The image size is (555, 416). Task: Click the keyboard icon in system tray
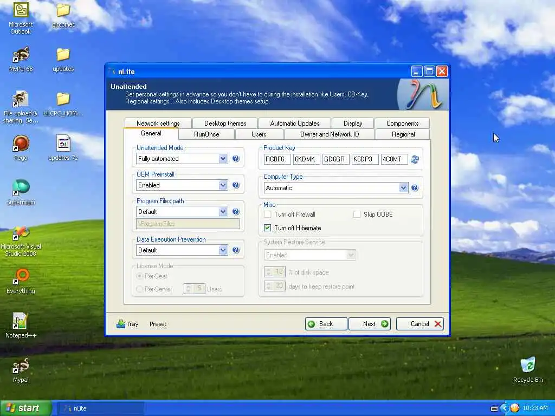coord(494,408)
